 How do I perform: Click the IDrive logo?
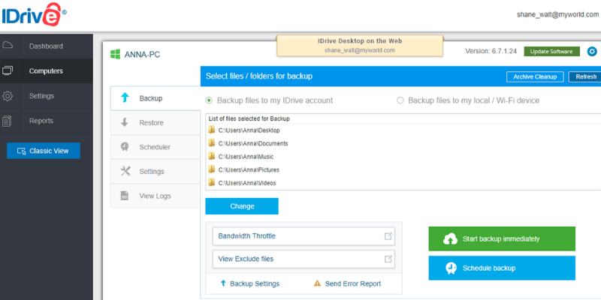tap(33, 14)
